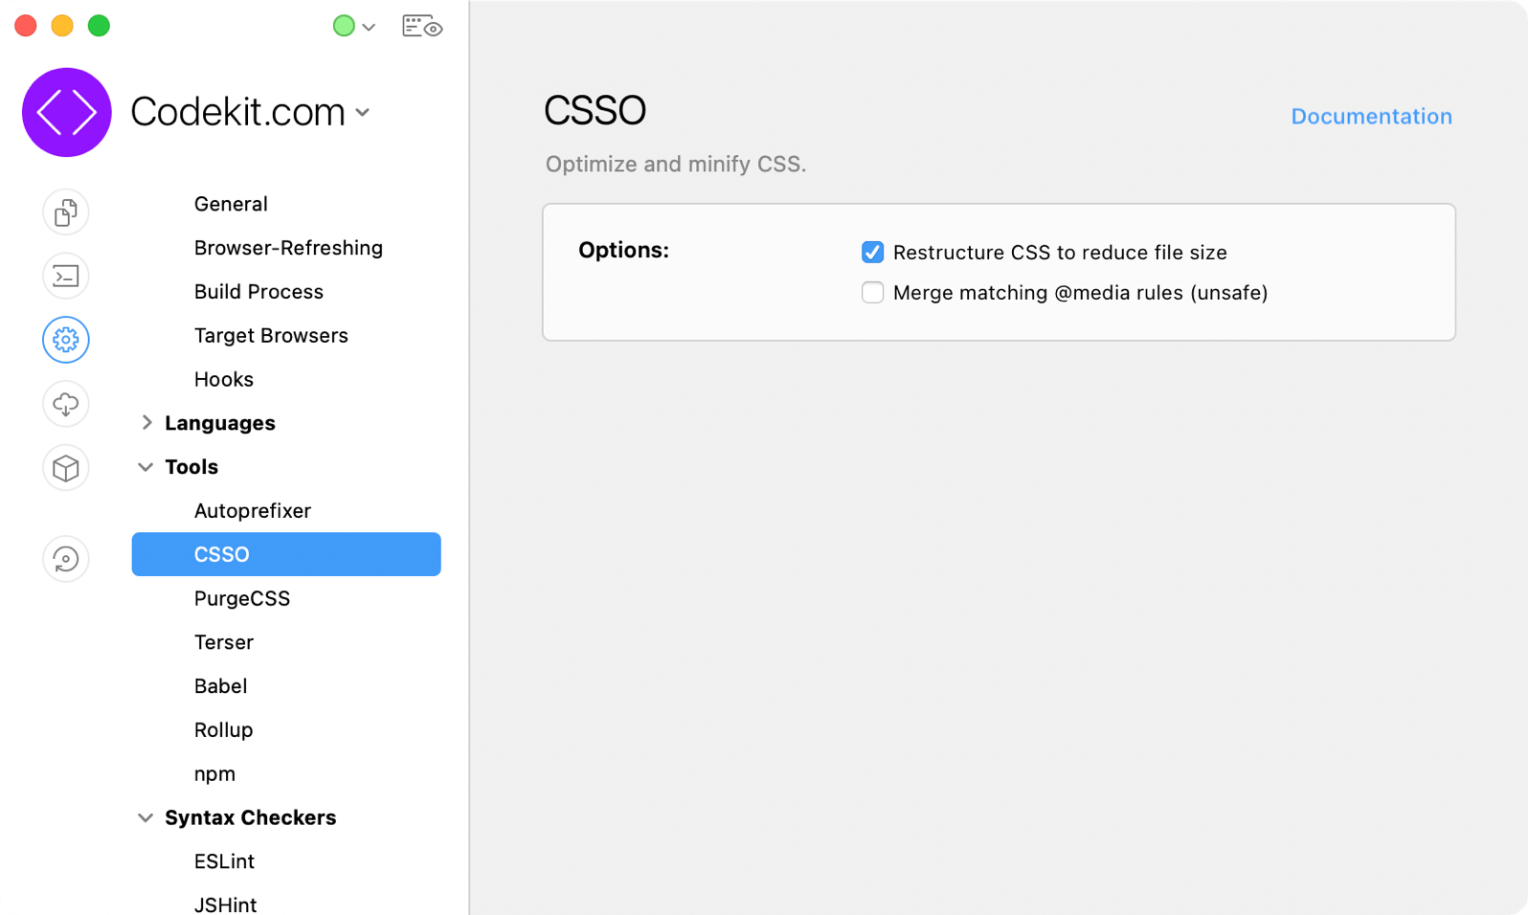
Task: Collapse the Tools section chevron
Action: (146, 467)
